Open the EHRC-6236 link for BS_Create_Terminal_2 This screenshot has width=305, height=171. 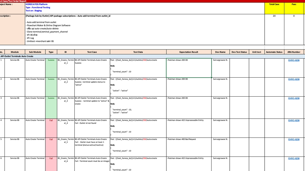tap(294, 79)
